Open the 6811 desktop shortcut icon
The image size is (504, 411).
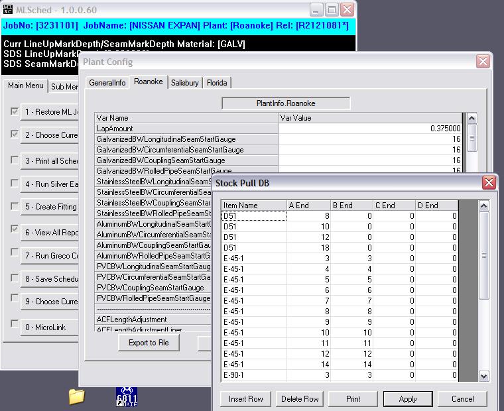tap(127, 396)
